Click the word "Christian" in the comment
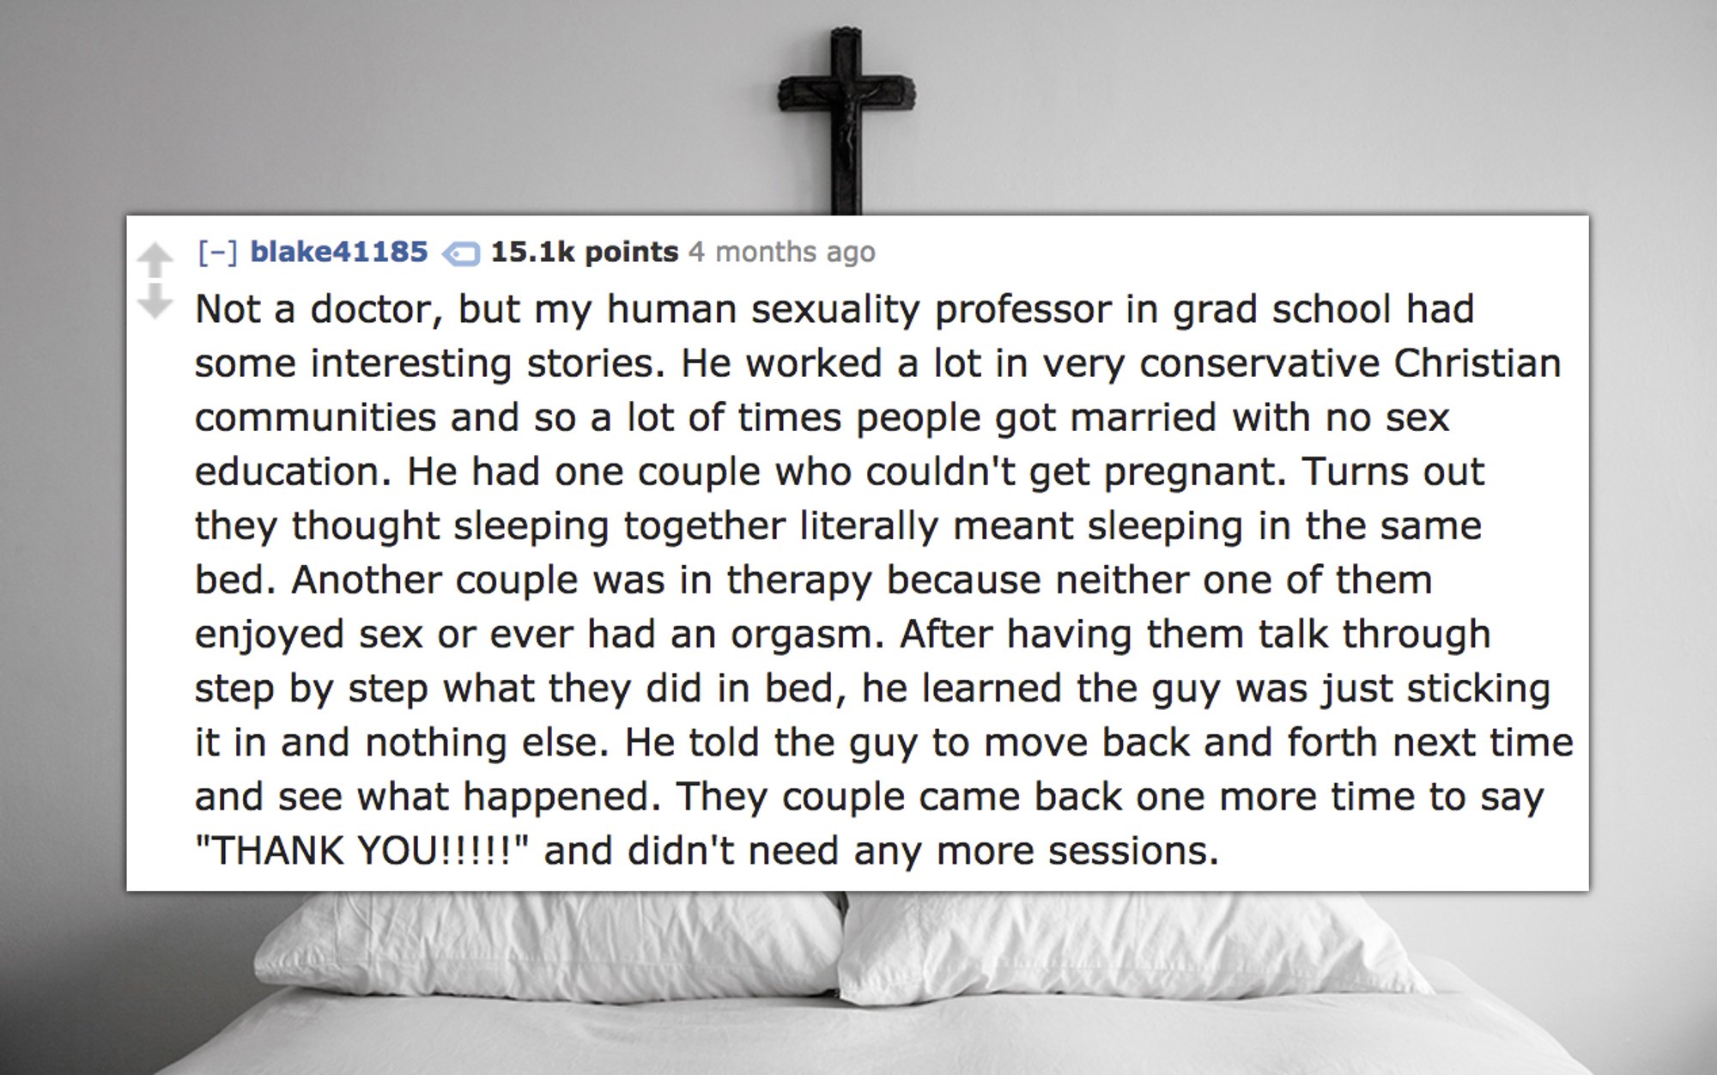Screen dimensions: 1717x1075 (x=1477, y=363)
